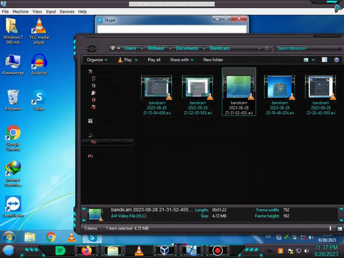The width and height of the screenshot is (344, 258).
Task: Select the bandicam 23-25-43-563.avi thumbnail
Action: coord(321,87)
